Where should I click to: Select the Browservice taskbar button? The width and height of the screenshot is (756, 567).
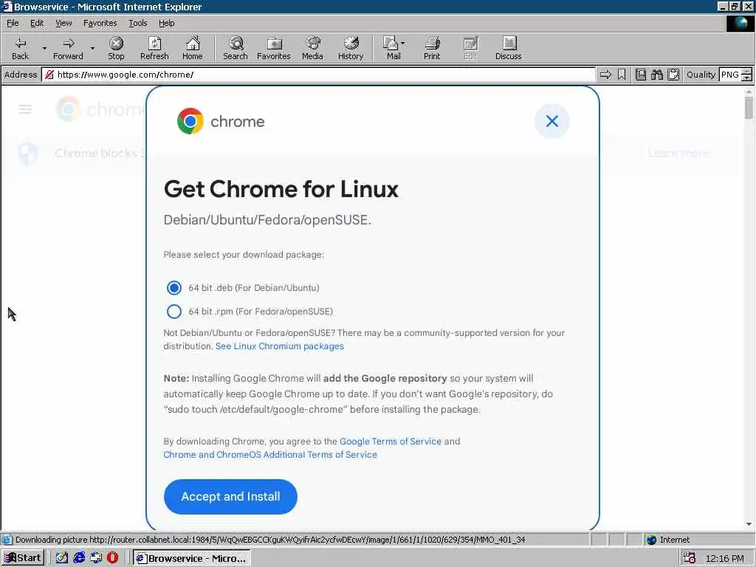pos(192,558)
